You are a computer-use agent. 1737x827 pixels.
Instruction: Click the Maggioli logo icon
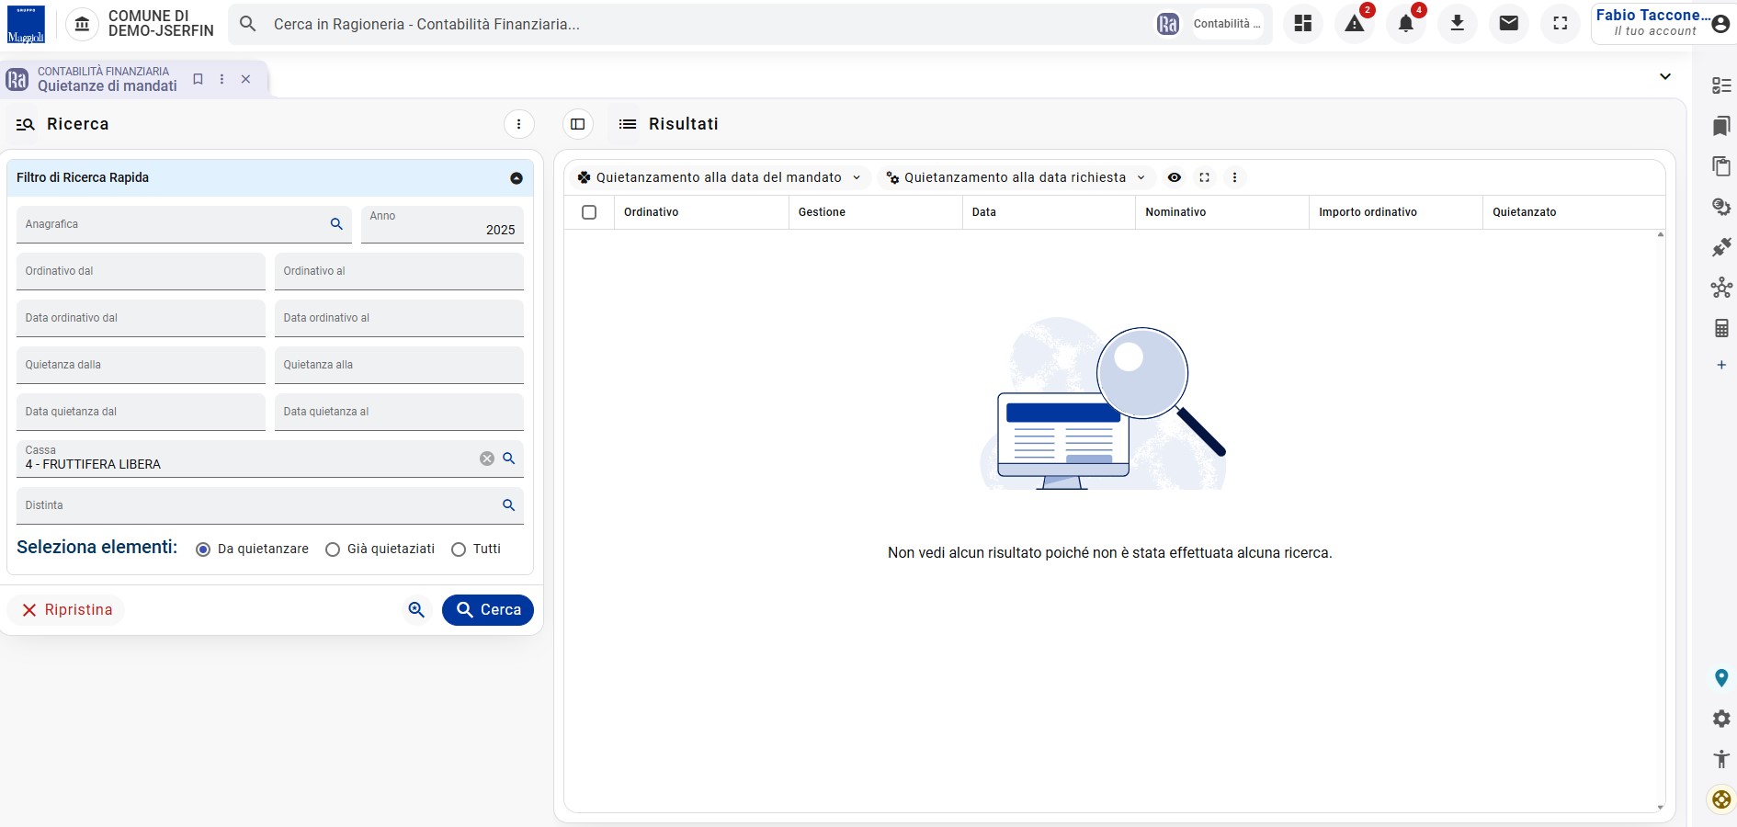(26, 25)
